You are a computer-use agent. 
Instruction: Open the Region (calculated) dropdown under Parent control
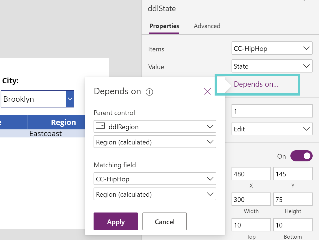coord(155,142)
